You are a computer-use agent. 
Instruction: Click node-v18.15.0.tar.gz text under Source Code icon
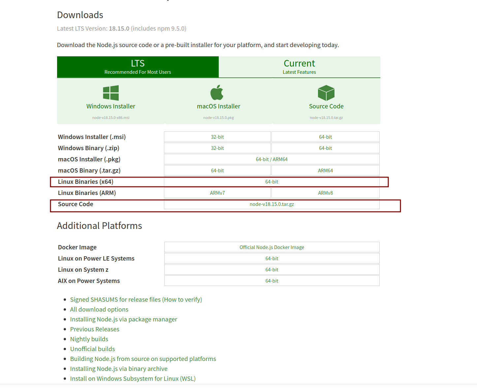326,118
